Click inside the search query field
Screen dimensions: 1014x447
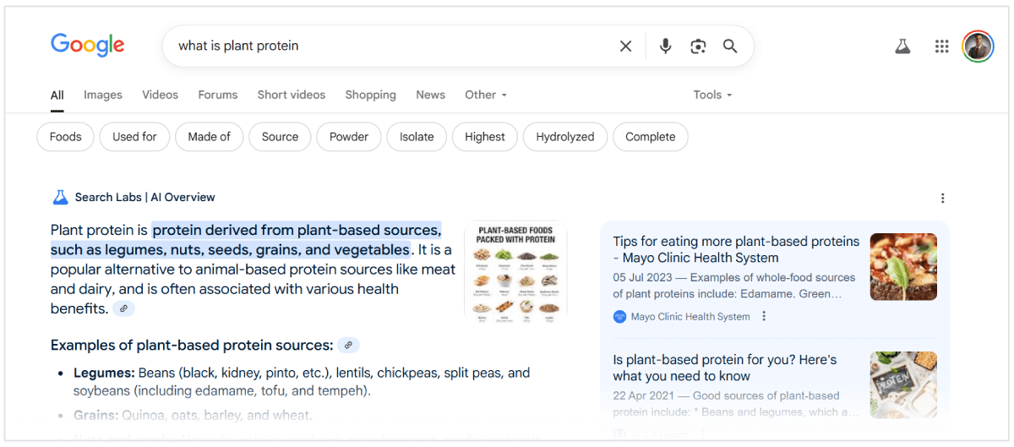380,46
